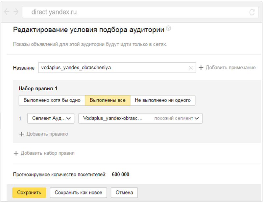The height and width of the screenshot is (202, 263).
Task: Click Сохранить как новое button
Action: (x=78, y=192)
